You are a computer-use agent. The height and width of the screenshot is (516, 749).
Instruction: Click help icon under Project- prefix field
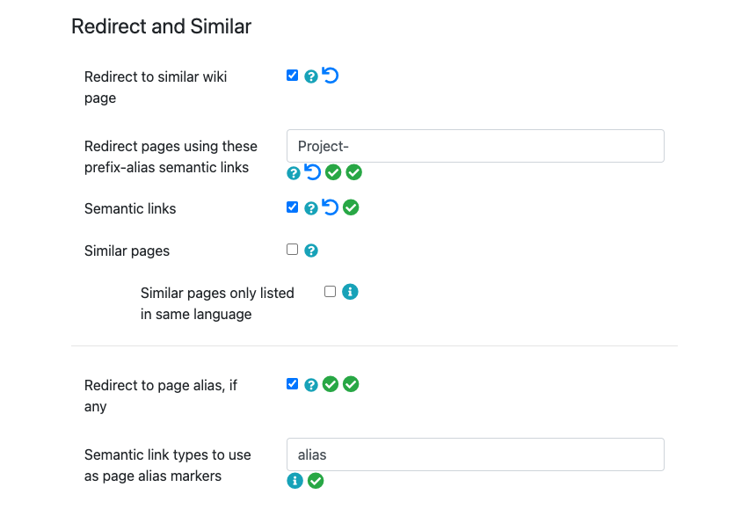click(x=294, y=173)
